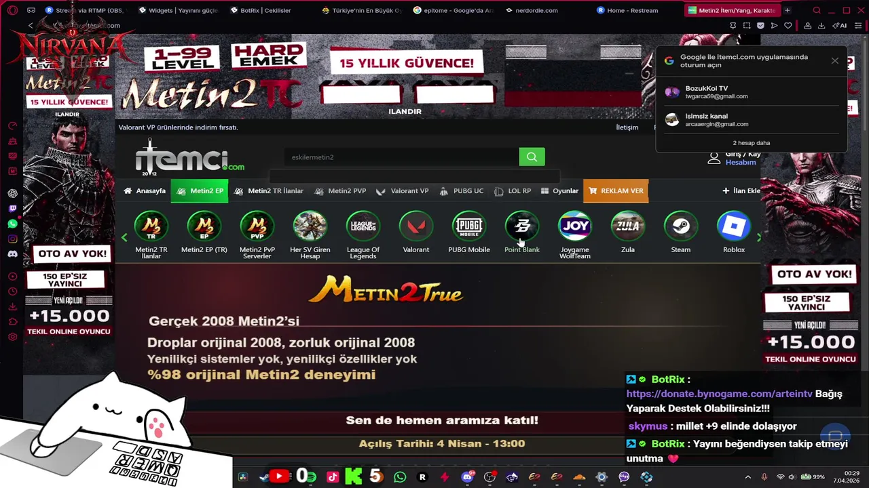The image size is (869, 488).
Task: Go to Anasayfa navigation item
Action: tap(145, 191)
